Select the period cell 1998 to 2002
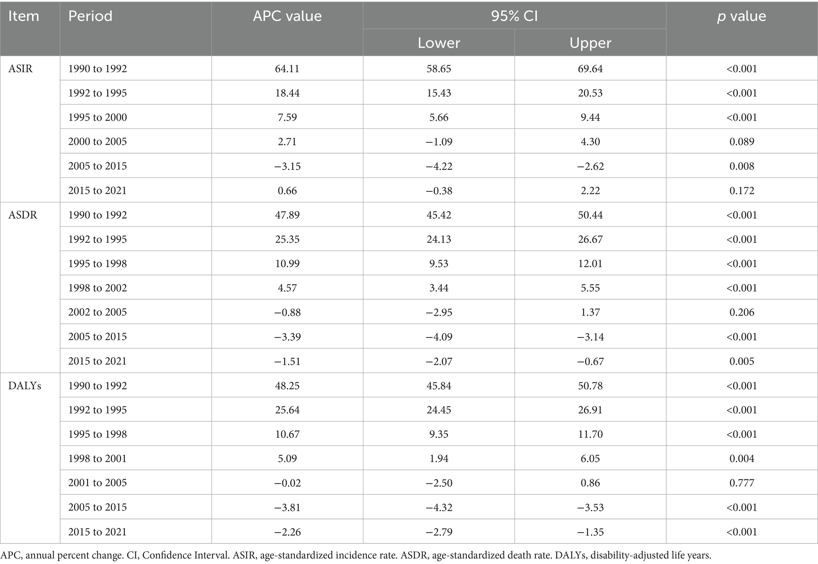This screenshot has width=818, height=564. coord(97,288)
